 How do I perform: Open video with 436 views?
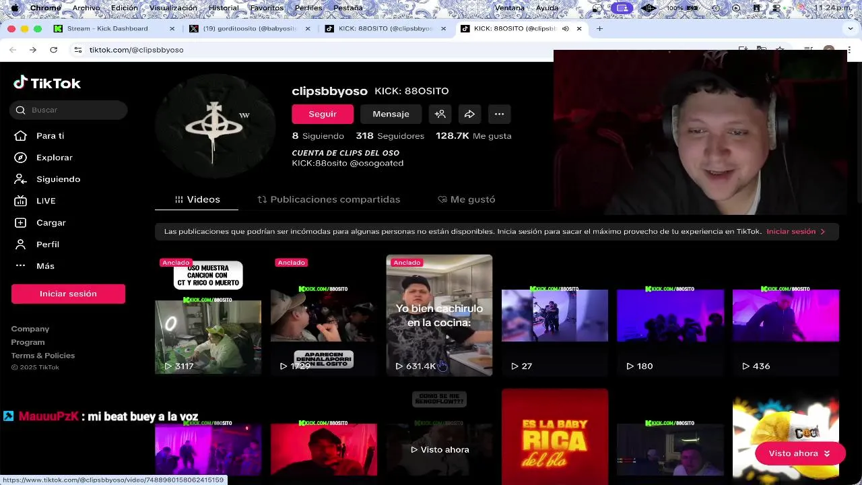[x=786, y=315]
